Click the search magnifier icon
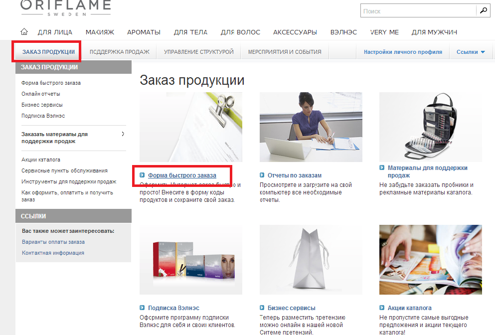 pos(484,11)
